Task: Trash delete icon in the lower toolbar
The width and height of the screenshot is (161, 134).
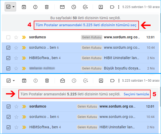Action: coord(47,81)
